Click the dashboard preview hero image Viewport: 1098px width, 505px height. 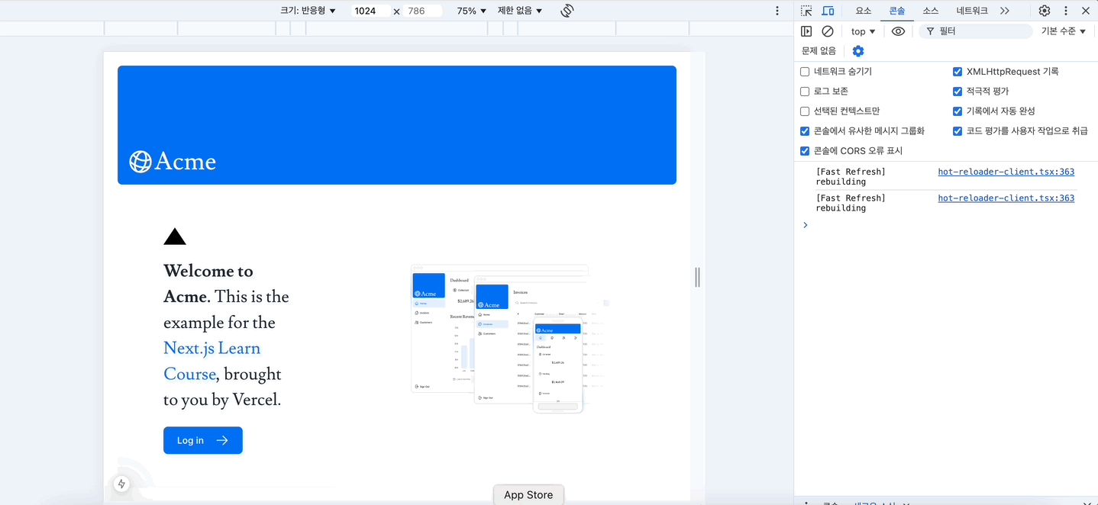[510, 339]
